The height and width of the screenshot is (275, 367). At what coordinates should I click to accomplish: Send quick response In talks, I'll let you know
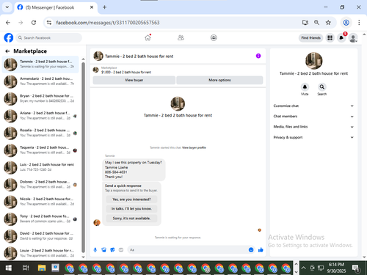click(131, 209)
